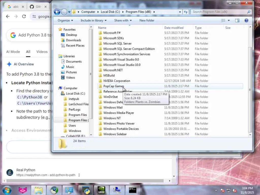Select Windows Photo Viewer folder
This screenshot has width=260, height=195.
[119, 124]
